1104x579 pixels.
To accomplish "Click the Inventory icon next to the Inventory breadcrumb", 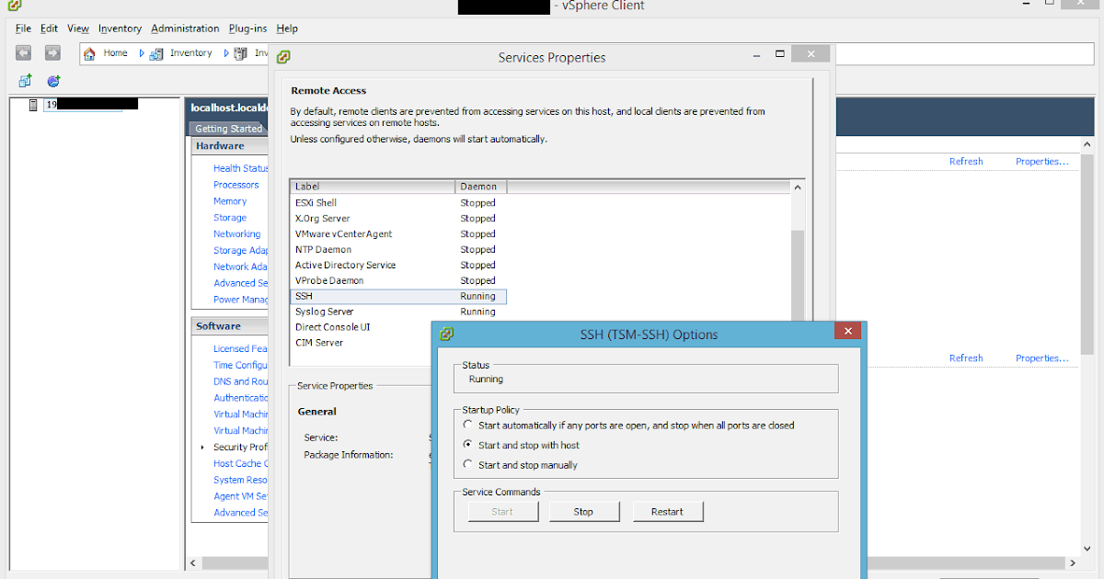I will point(157,53).
